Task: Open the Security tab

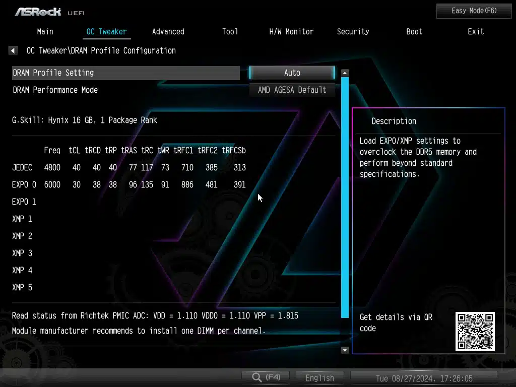Action: pos(353,31)
